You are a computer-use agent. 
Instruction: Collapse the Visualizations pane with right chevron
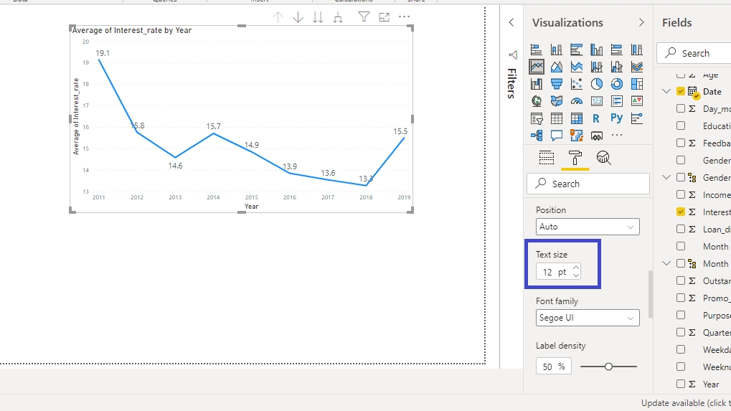(641, 23)
